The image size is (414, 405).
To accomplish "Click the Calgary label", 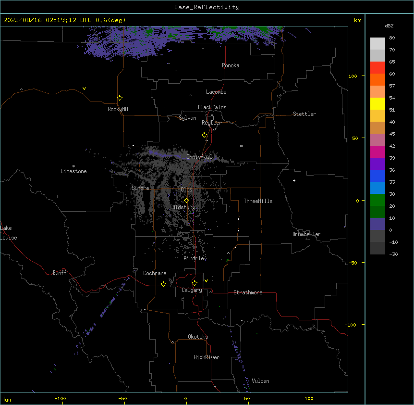I will [x=192, y=290].
